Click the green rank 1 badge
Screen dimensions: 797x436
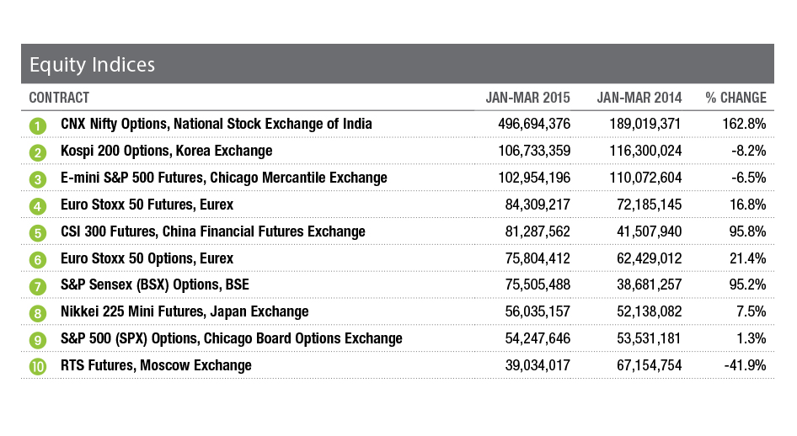(37, 125)
